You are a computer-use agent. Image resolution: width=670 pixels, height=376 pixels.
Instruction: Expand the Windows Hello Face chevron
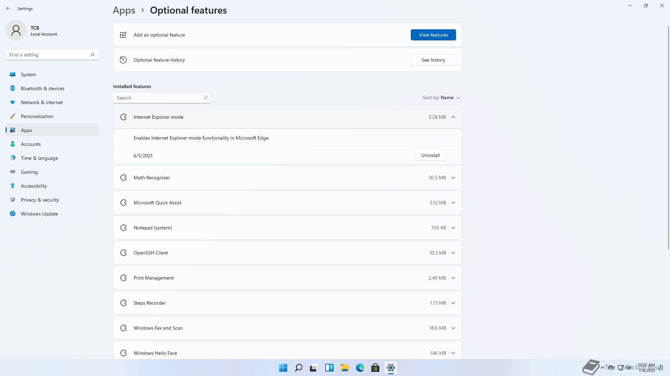(x=453, y=353)
